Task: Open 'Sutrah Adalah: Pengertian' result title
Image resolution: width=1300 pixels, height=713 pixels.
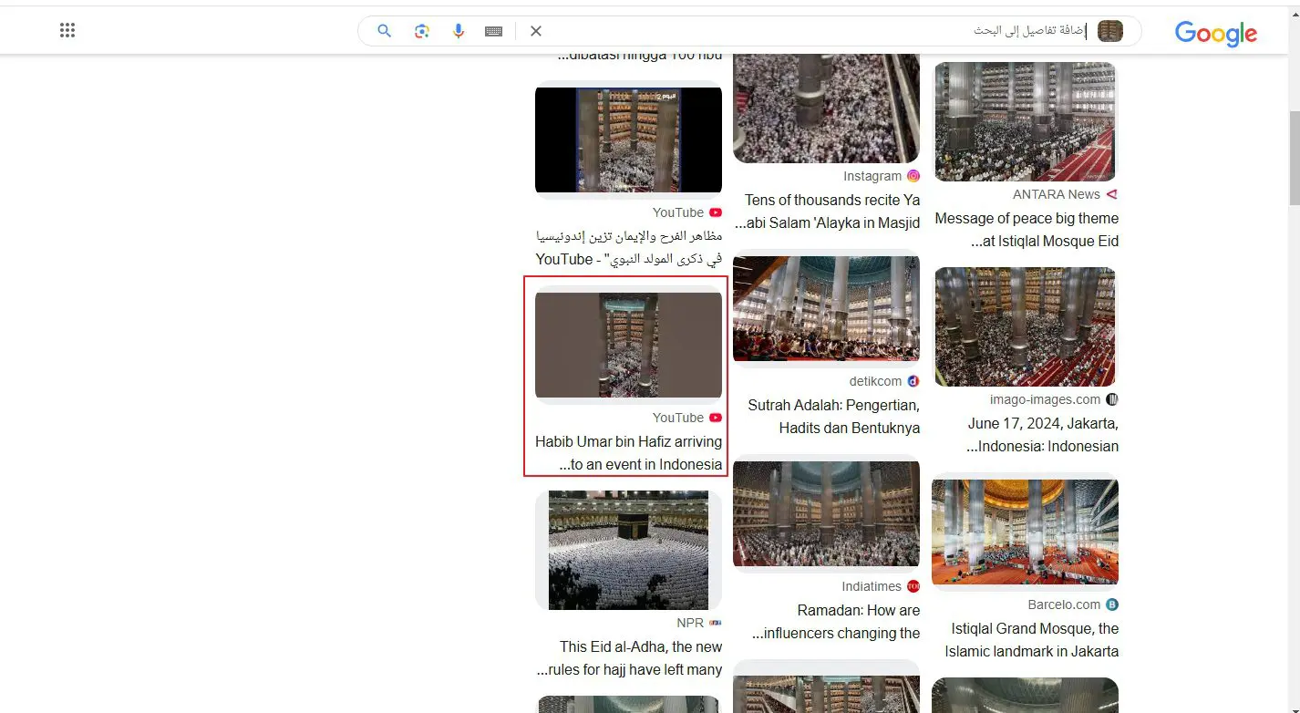Action: tap(834, 417)
